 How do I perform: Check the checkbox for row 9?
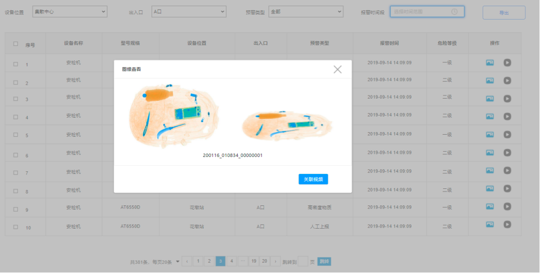[15, 209]
